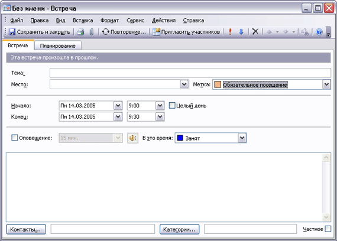Open the Действия menu

click(164, 21)
